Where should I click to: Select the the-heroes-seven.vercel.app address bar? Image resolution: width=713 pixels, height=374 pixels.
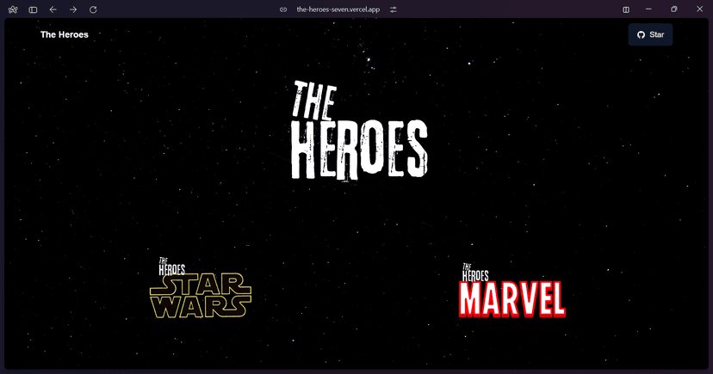tap(338, 9)
